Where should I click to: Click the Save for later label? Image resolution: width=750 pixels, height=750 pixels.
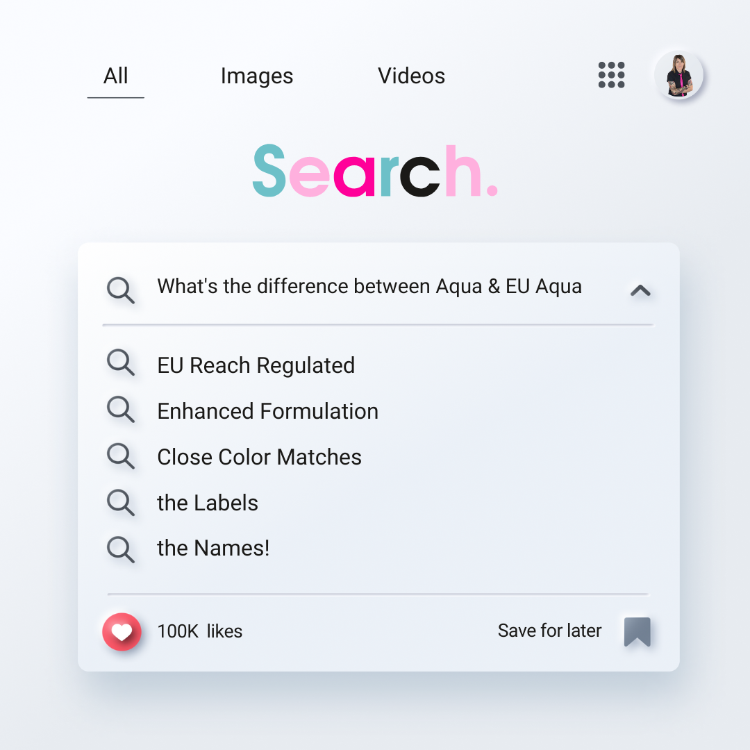[549, 631]
